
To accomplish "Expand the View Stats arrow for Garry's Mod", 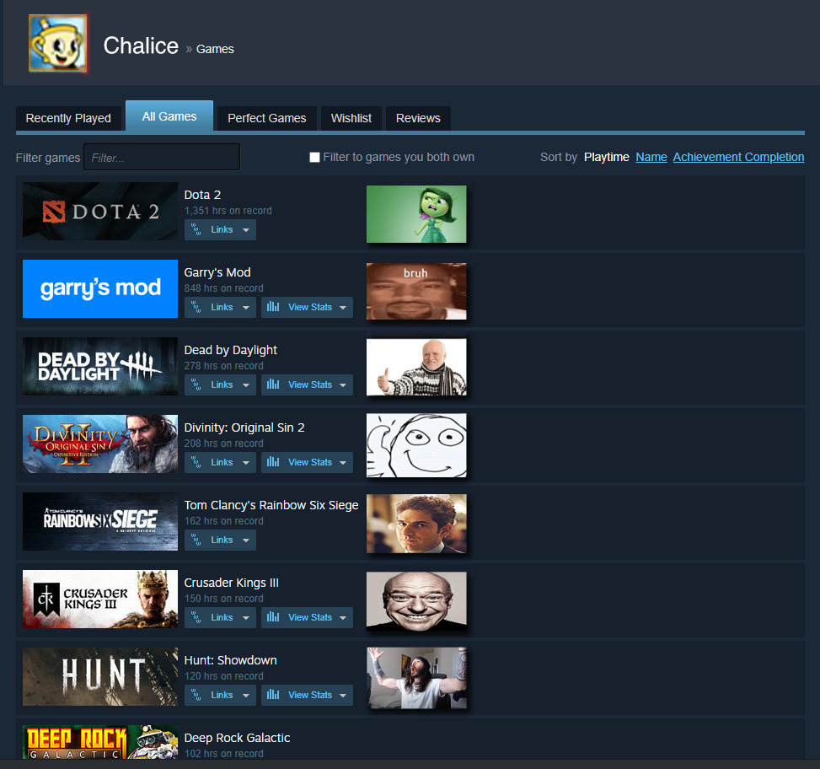I will (x=343, y=308).
